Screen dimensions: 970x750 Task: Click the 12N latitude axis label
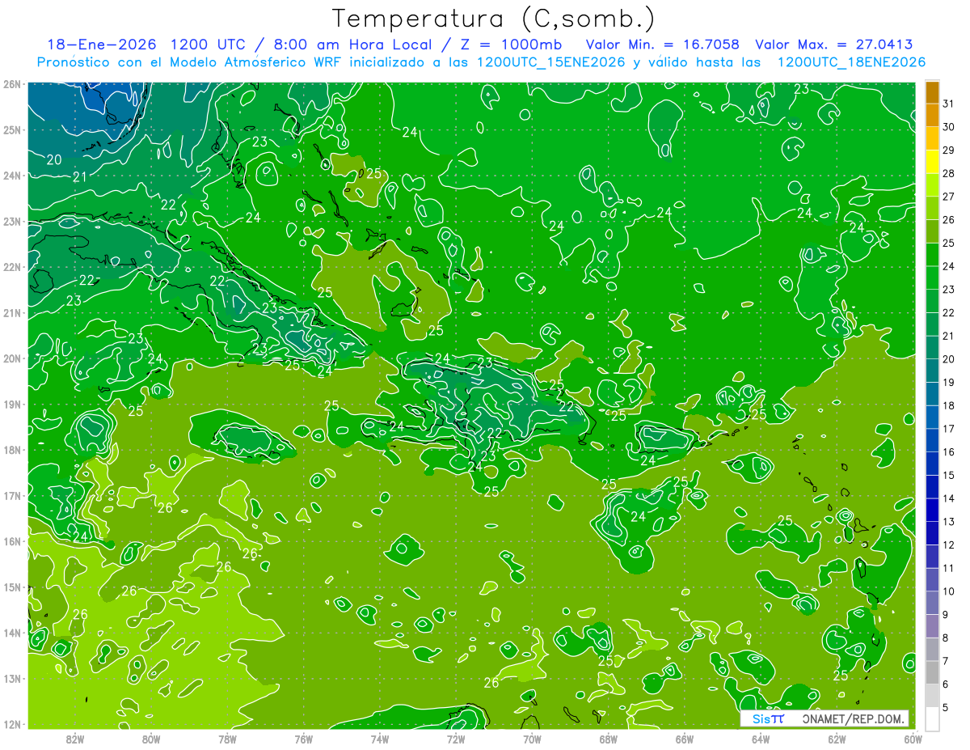click(11, 724)
